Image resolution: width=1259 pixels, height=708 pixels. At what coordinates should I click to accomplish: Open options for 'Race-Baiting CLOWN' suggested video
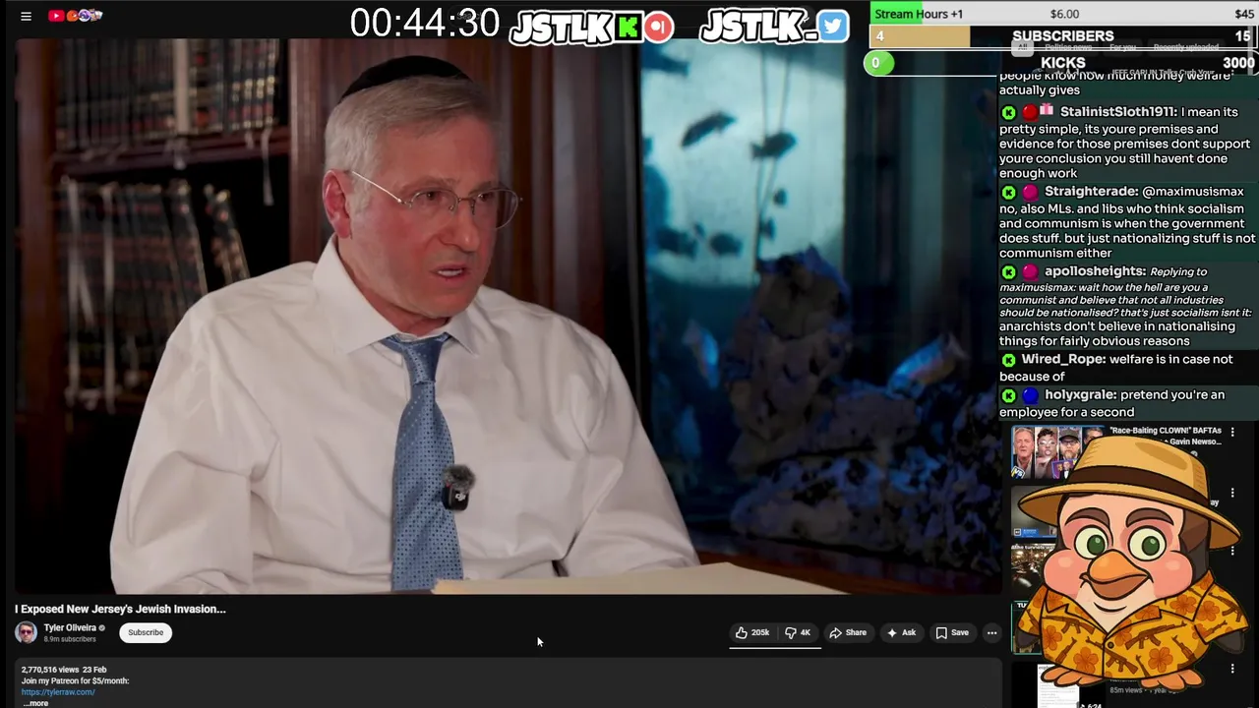click(1232, 432)
